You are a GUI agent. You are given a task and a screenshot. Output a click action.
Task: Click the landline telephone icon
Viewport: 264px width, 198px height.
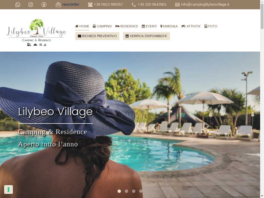click(x=90, y=5)
